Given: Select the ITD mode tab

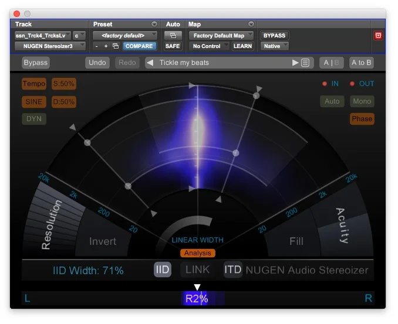Looking at the screenshot, I should pyautogui.click(x=232, y=270).
